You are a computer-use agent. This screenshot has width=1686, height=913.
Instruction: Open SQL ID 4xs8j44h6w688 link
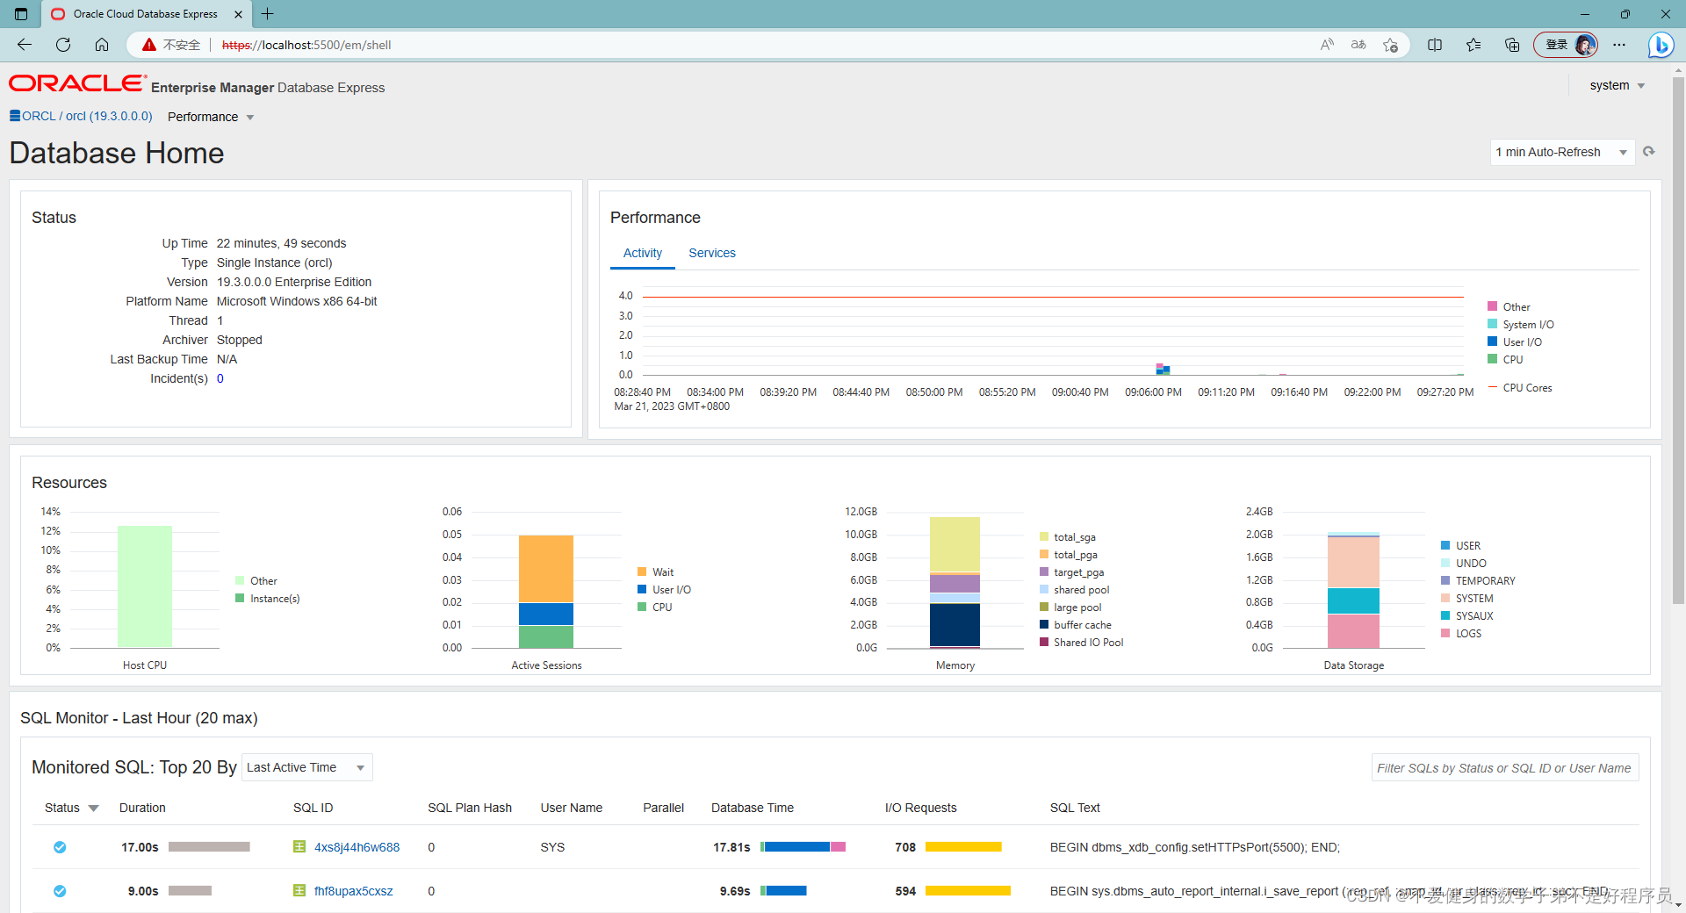(357, 847)
